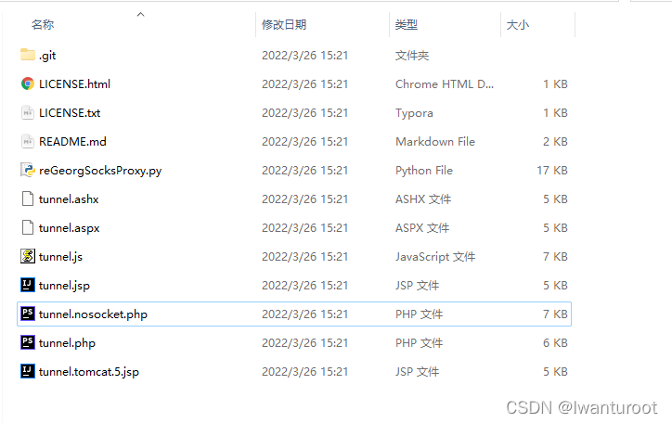Sort files by the 大小 column header
The image size is (672, 423).
517,25
